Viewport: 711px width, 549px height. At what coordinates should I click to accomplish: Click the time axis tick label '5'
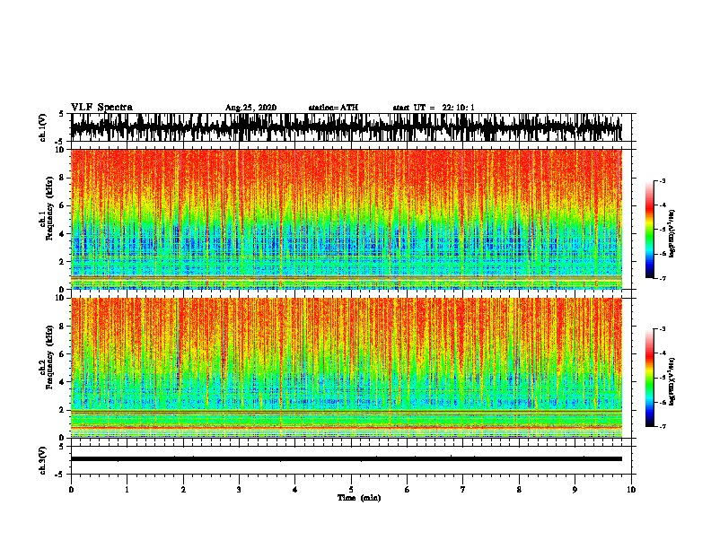(351, 490)
